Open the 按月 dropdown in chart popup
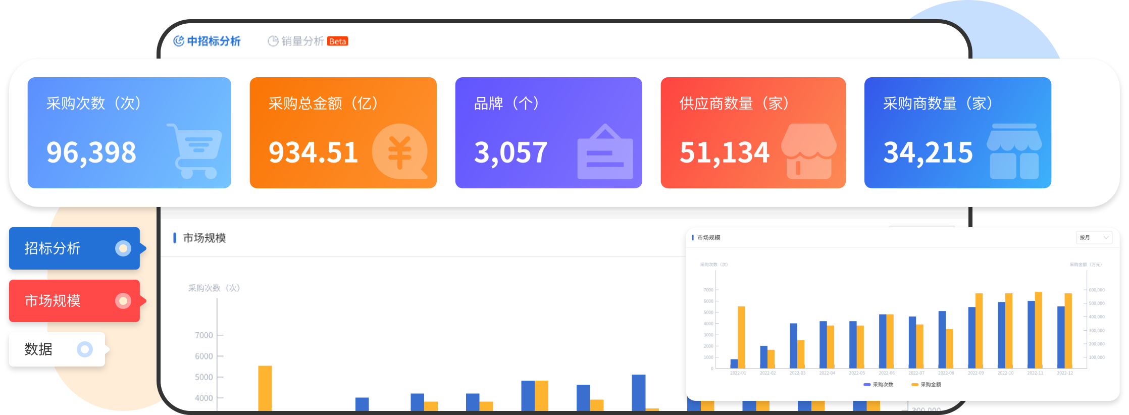 (1094, 237)
